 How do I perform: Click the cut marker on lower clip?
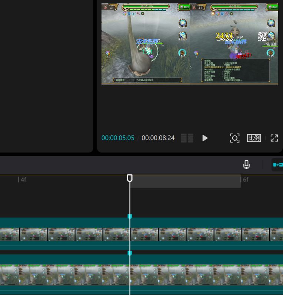click(130, 253)
